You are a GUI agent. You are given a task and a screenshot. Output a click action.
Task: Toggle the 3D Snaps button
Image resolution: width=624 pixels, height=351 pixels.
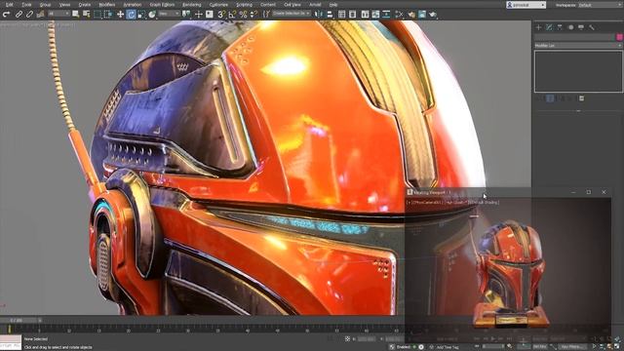click(221, 15)
